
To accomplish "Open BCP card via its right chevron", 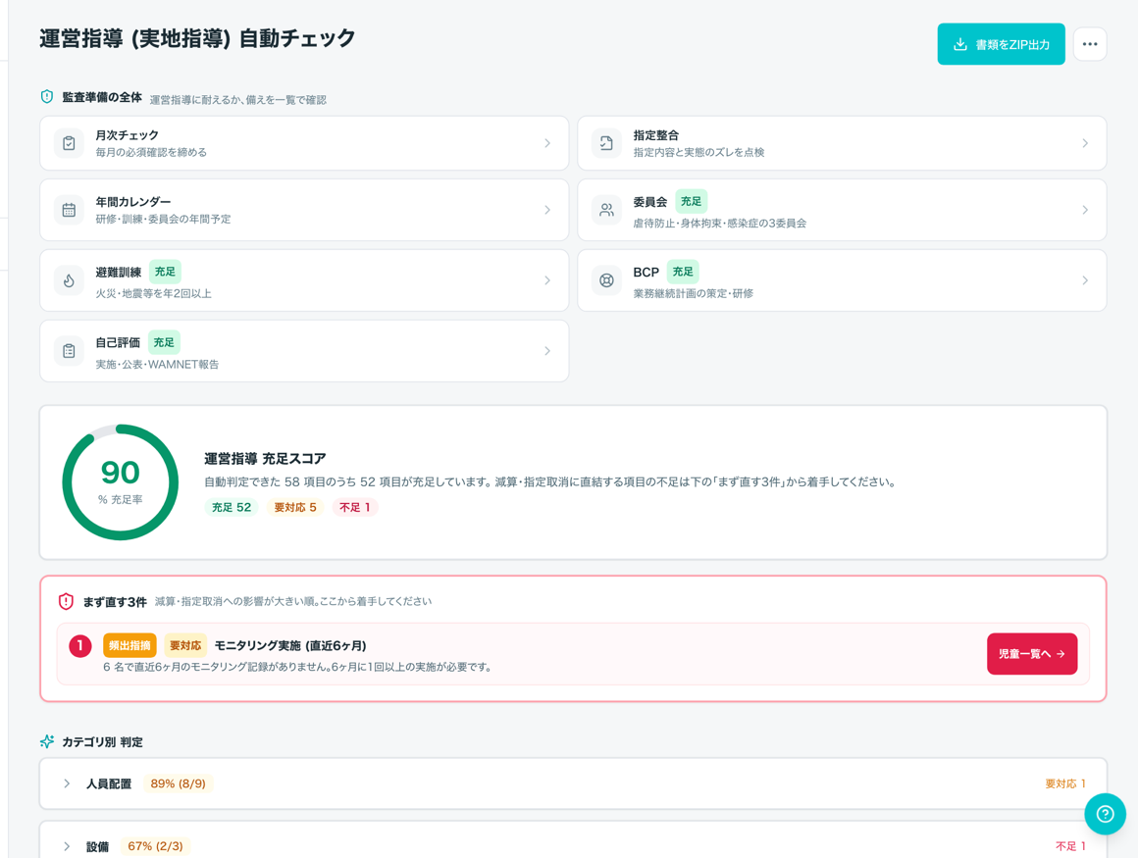I will pos(1085,280).
